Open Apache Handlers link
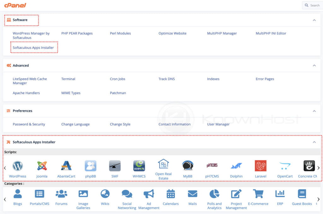 (26, 93)
